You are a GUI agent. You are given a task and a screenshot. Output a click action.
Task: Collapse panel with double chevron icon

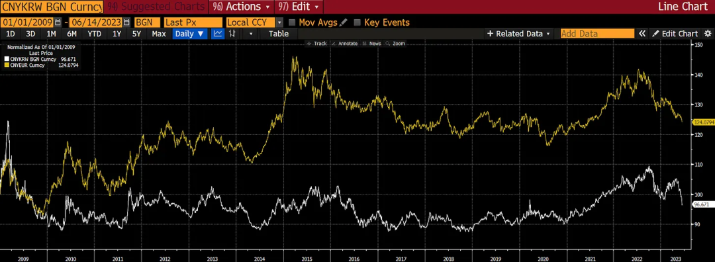pos(642,33)
